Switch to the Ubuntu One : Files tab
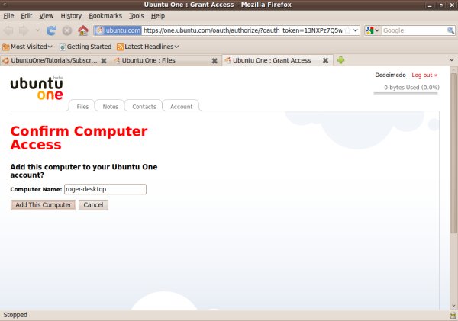The width and height of the screenshot is (458, 321). (148, 60)
